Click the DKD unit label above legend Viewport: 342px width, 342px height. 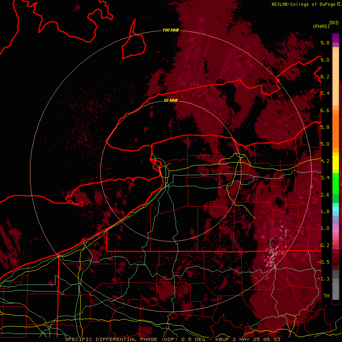(334, 23)
